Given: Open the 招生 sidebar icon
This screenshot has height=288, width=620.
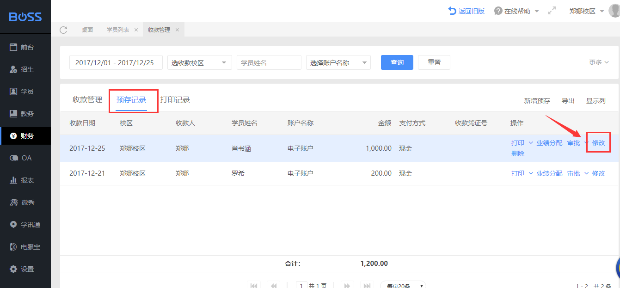Looking at the screenshot, I should 13,69.
